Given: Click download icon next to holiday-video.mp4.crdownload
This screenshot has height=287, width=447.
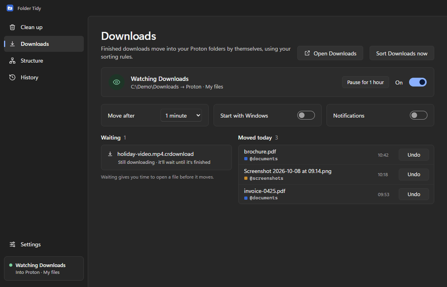Looking at the screenshot, I should [110, 154].
